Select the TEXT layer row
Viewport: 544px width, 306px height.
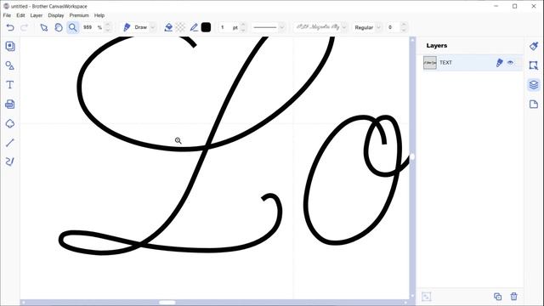472,63
